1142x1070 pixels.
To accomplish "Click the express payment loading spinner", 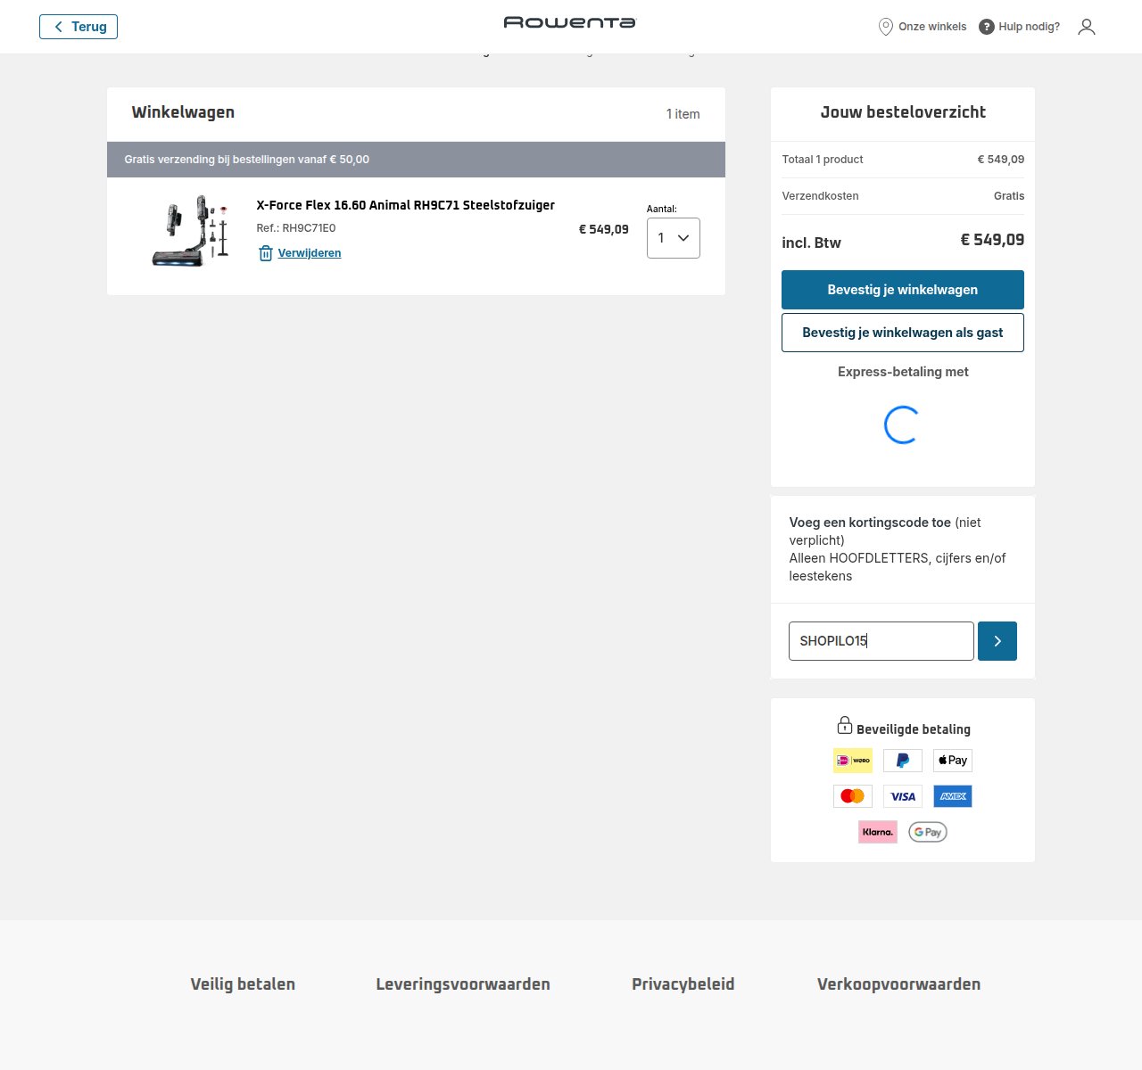I will 902,425.
